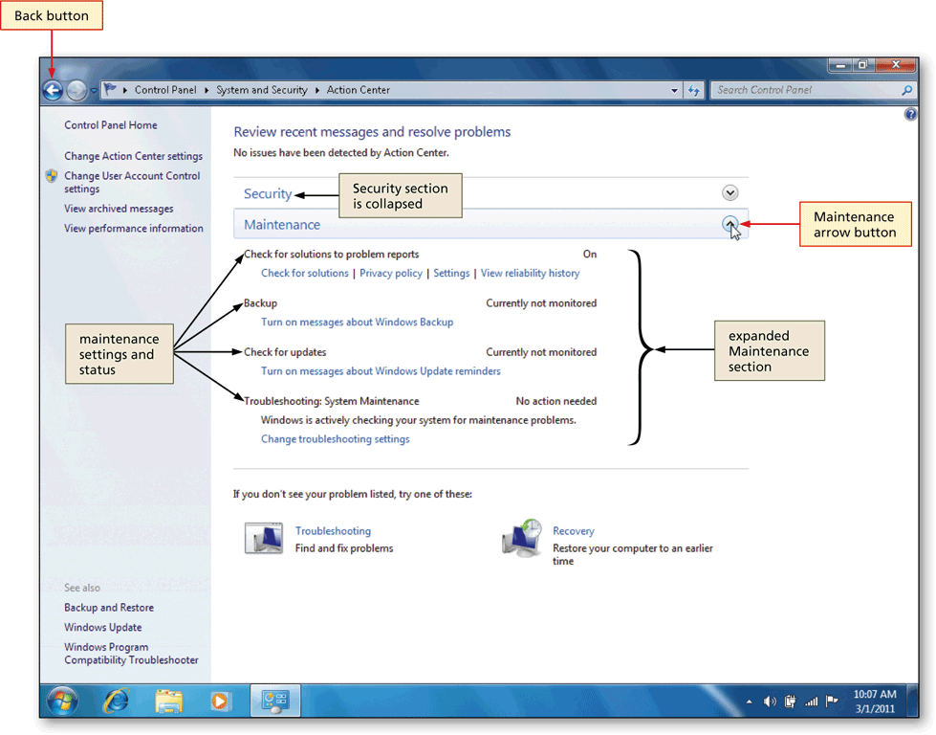Click the Action Center flag tray icon
Screen dimensions: 936x735
832,701
